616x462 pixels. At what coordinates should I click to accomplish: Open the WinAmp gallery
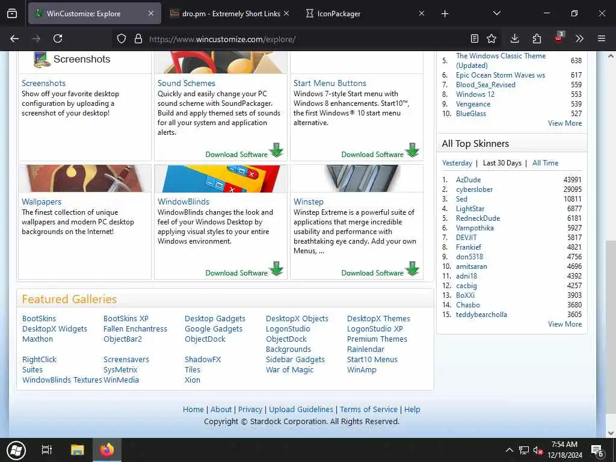[362, 370]
